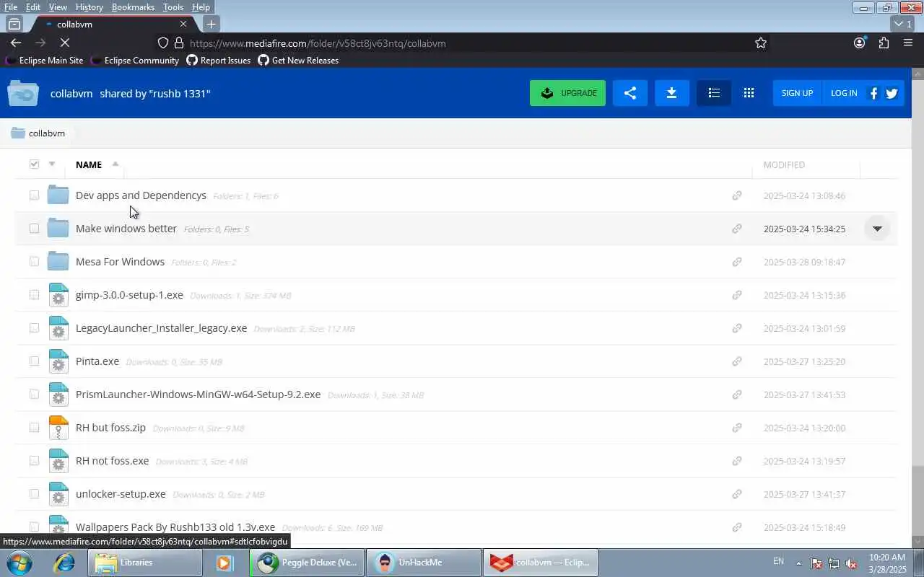924x577 pixels.
Task: Open PrismLauncher-Windows-MinGW-w64-Setup-9.2.exe file
Action: click(198, 395)
